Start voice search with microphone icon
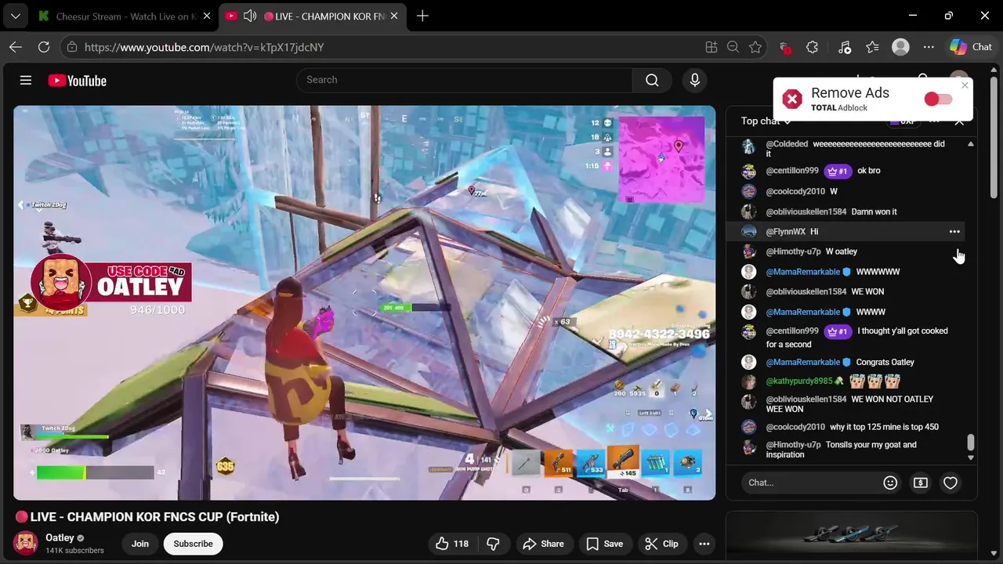The height and width of the screenshot is (564, 1003). [694, 80]
